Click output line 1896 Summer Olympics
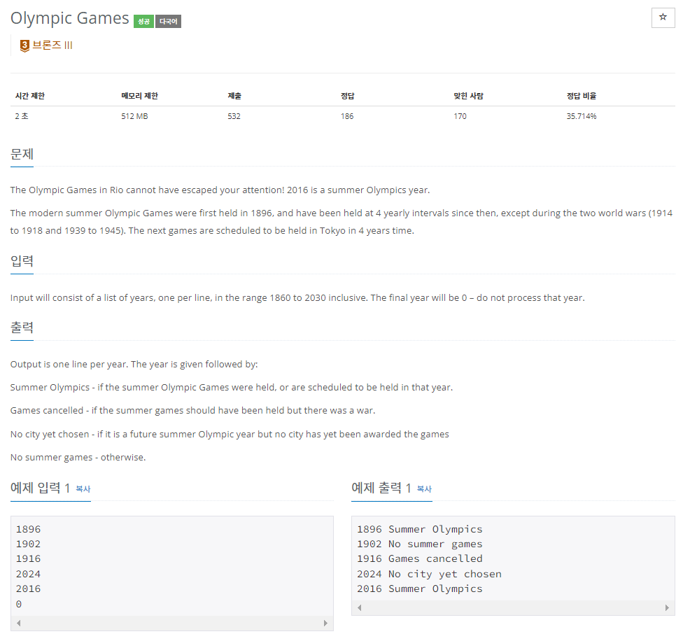The image size is (690, 641). (x=420, y=529)
